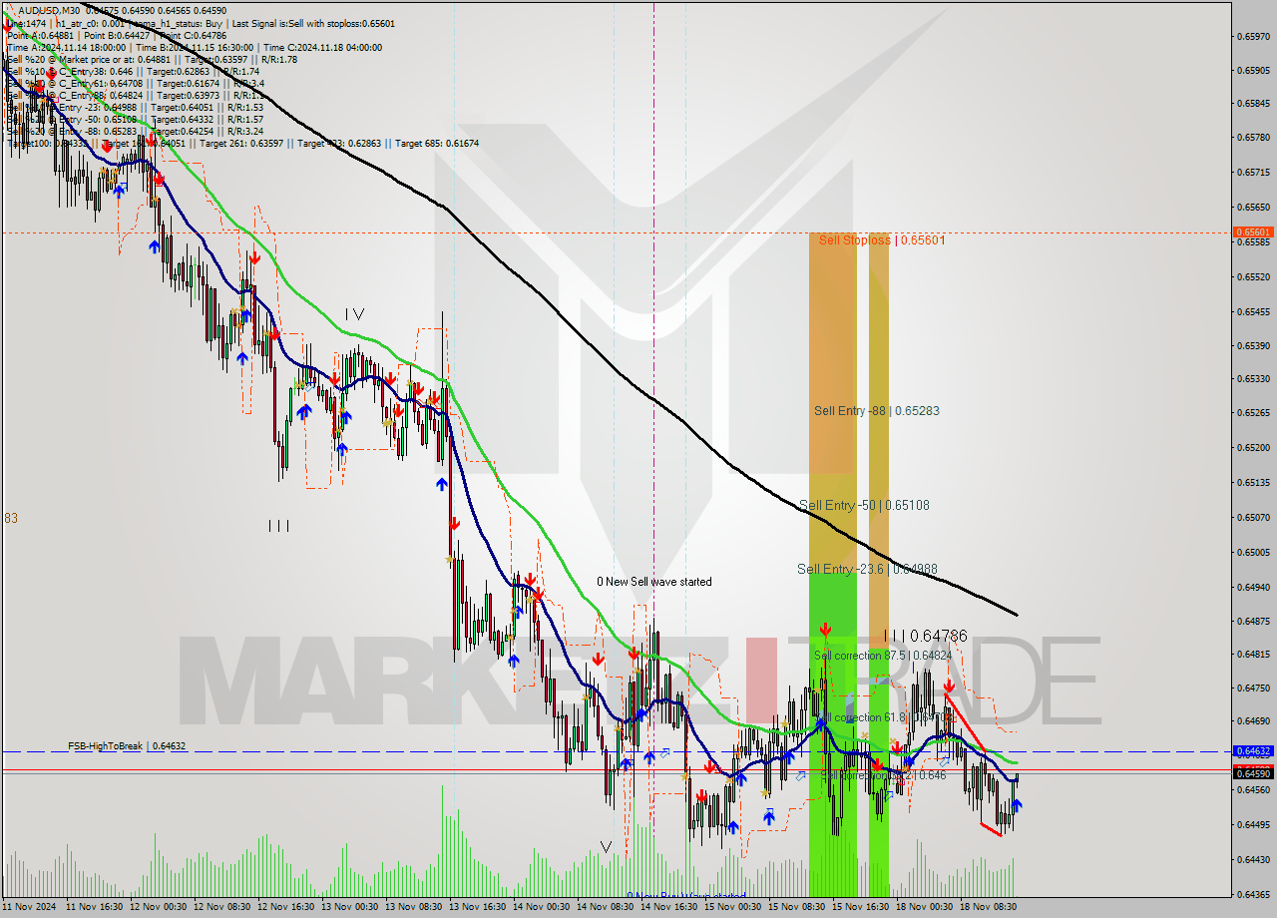Click the '0 New Sell wave started' text
This screenshot has height=918, width=1277.
click(654, 582)
